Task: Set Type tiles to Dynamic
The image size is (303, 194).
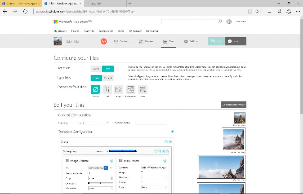Action: [108, 78]
